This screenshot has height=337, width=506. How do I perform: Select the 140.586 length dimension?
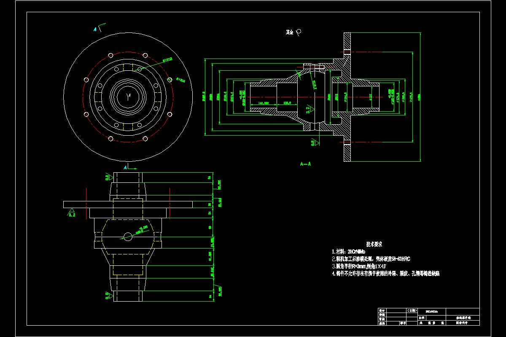tap(264, 103)
